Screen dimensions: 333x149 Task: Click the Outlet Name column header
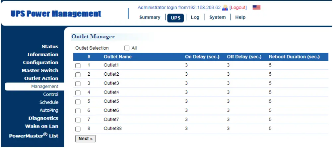coord(117,57)
